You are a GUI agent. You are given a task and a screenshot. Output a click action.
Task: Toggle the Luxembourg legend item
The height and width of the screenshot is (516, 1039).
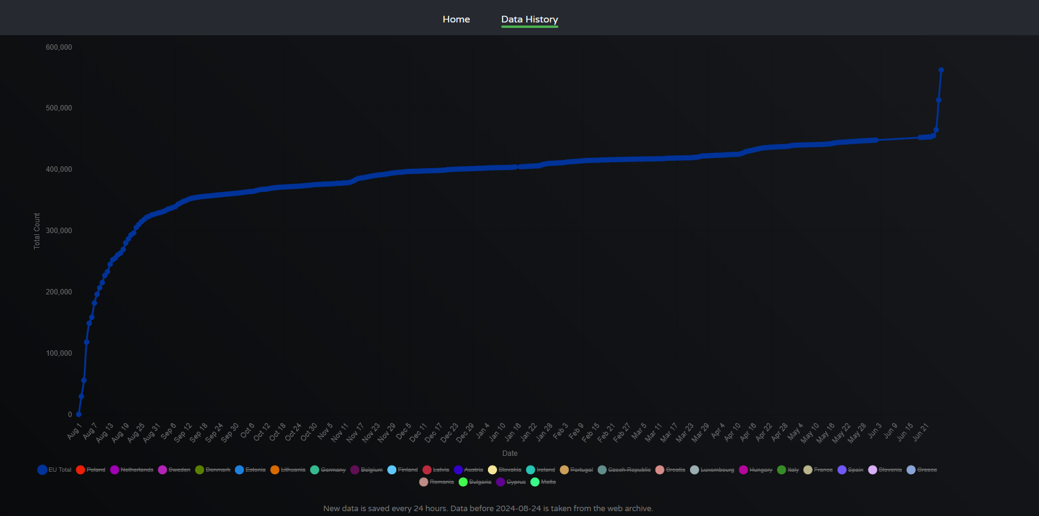[712, 470]
